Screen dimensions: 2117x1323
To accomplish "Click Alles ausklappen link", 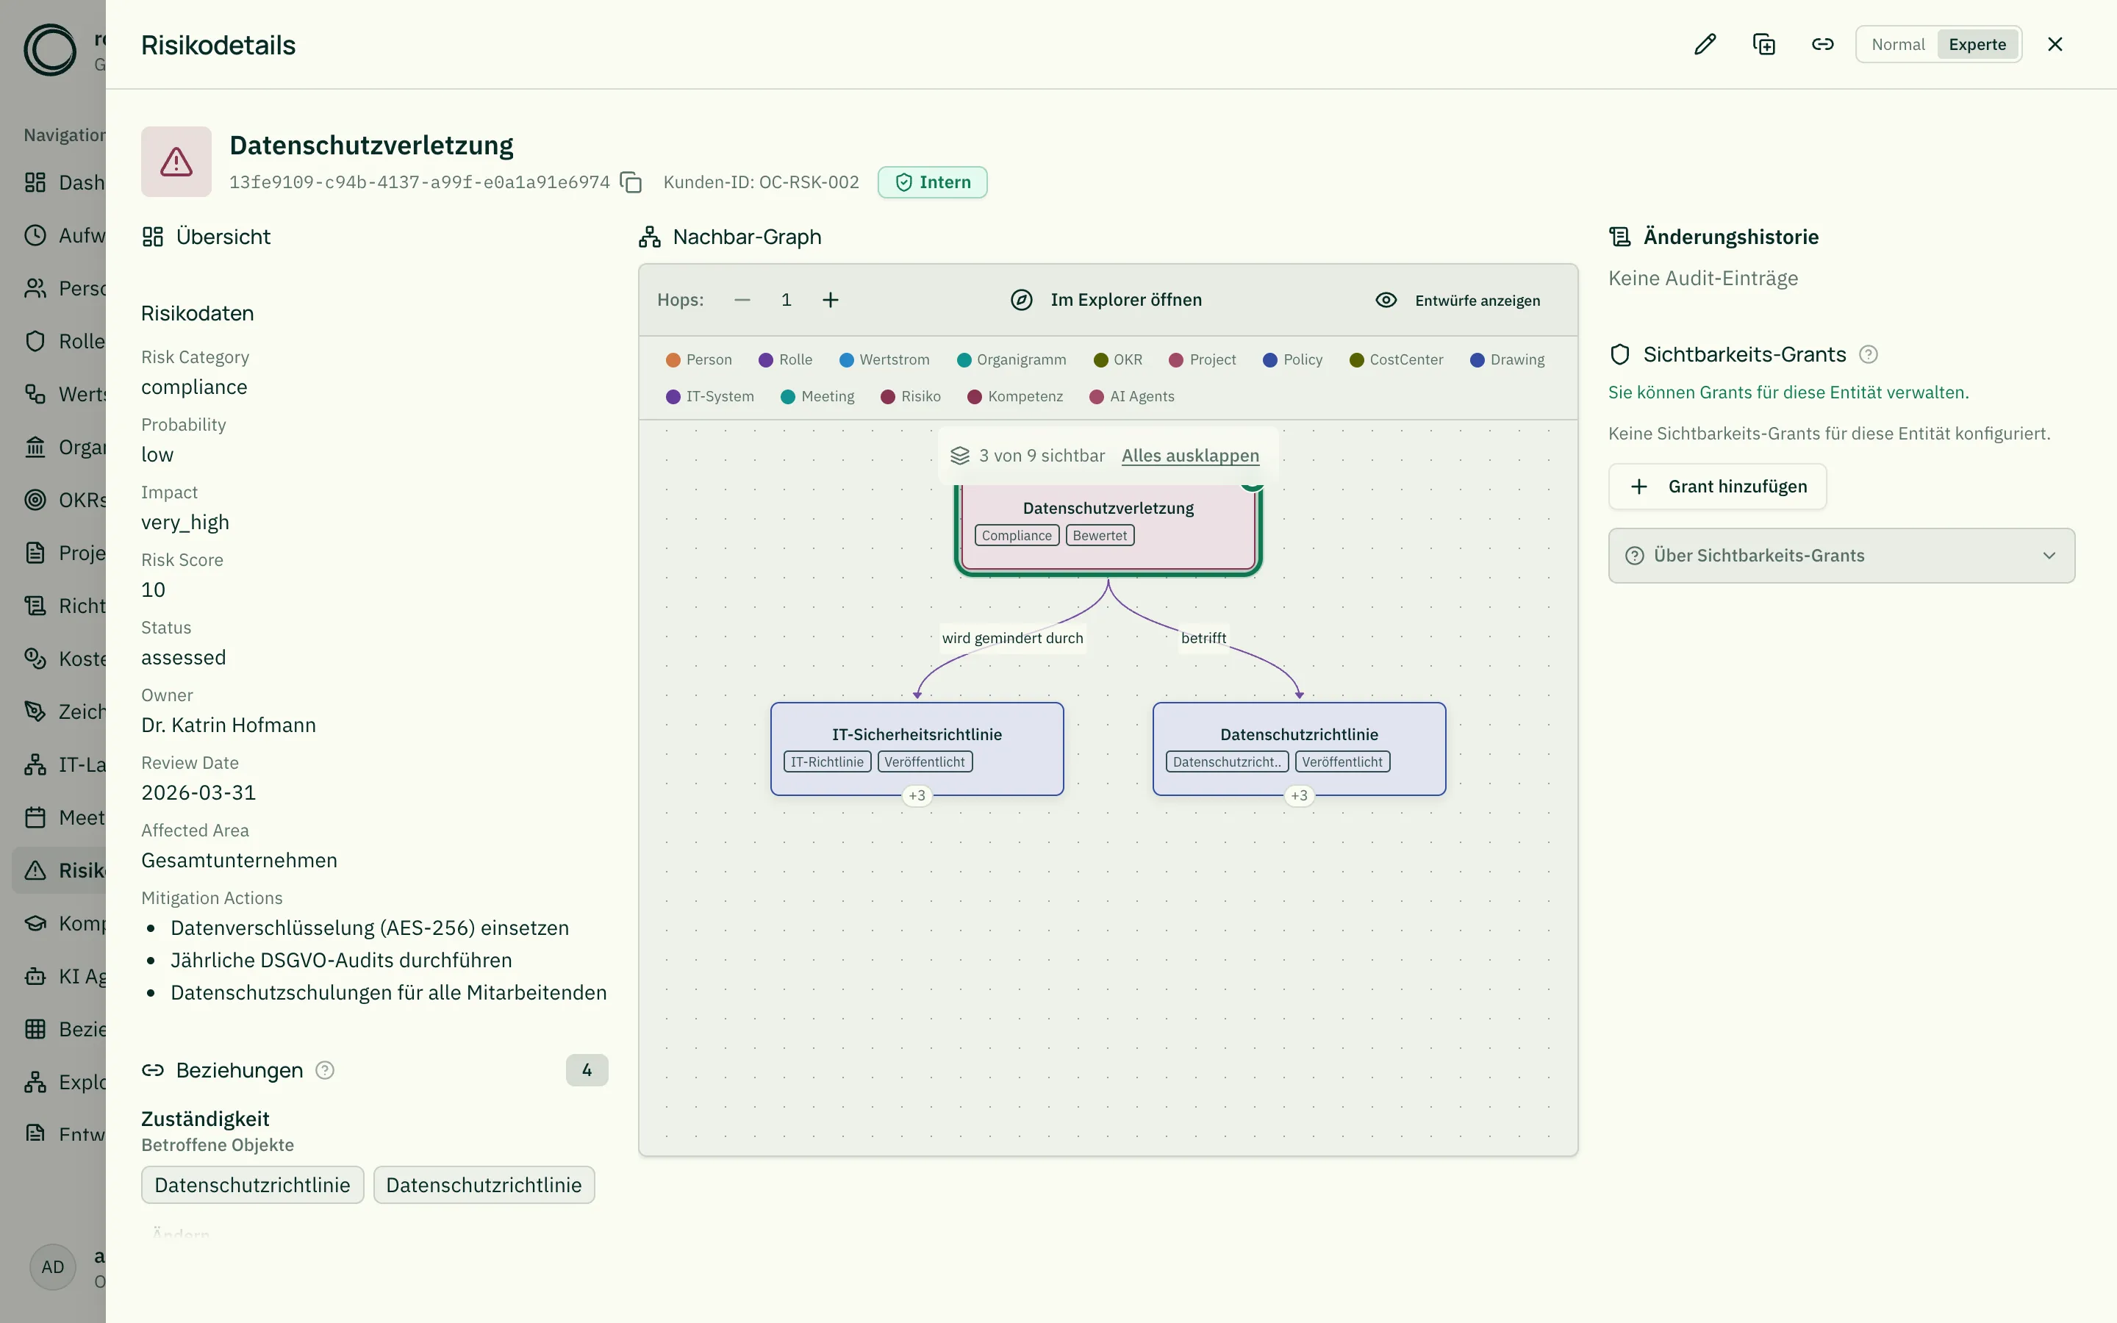I will click(x=1190, y=456).
